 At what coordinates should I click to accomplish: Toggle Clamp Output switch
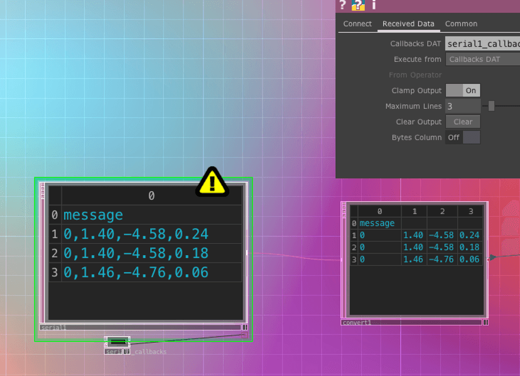pos(463,90)
